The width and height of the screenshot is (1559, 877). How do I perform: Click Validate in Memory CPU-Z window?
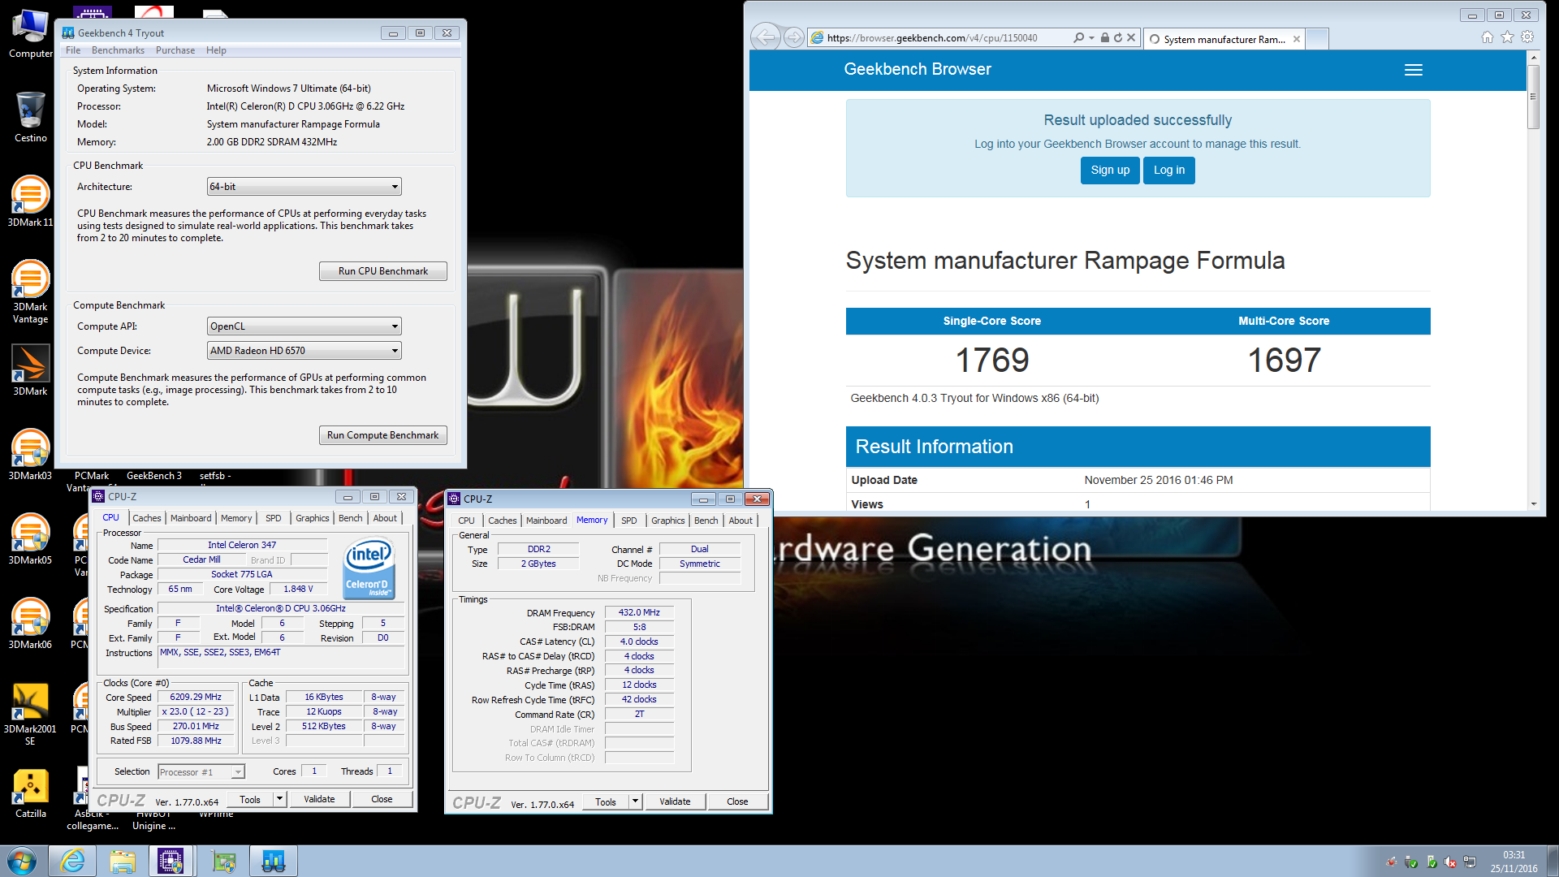tap(675, 801)
